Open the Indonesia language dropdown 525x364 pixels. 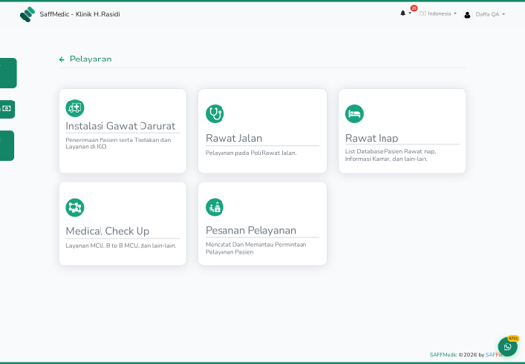(437, 14)
